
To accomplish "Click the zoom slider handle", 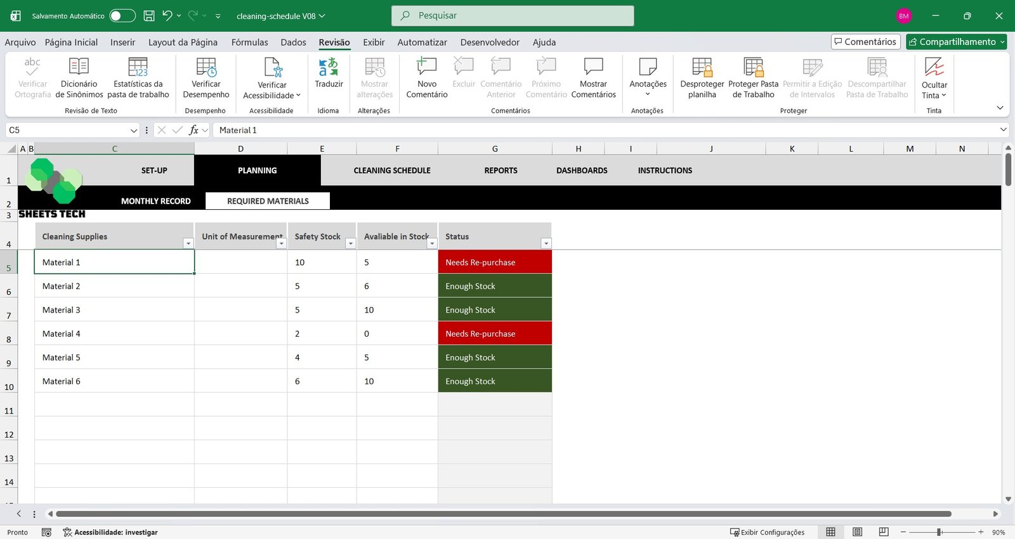I will (939, 532).
